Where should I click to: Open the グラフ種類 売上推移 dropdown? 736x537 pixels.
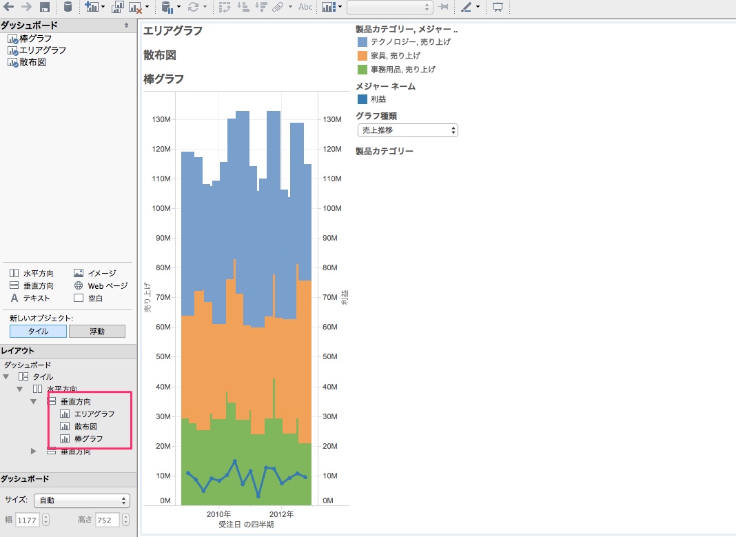coord(407,130)
